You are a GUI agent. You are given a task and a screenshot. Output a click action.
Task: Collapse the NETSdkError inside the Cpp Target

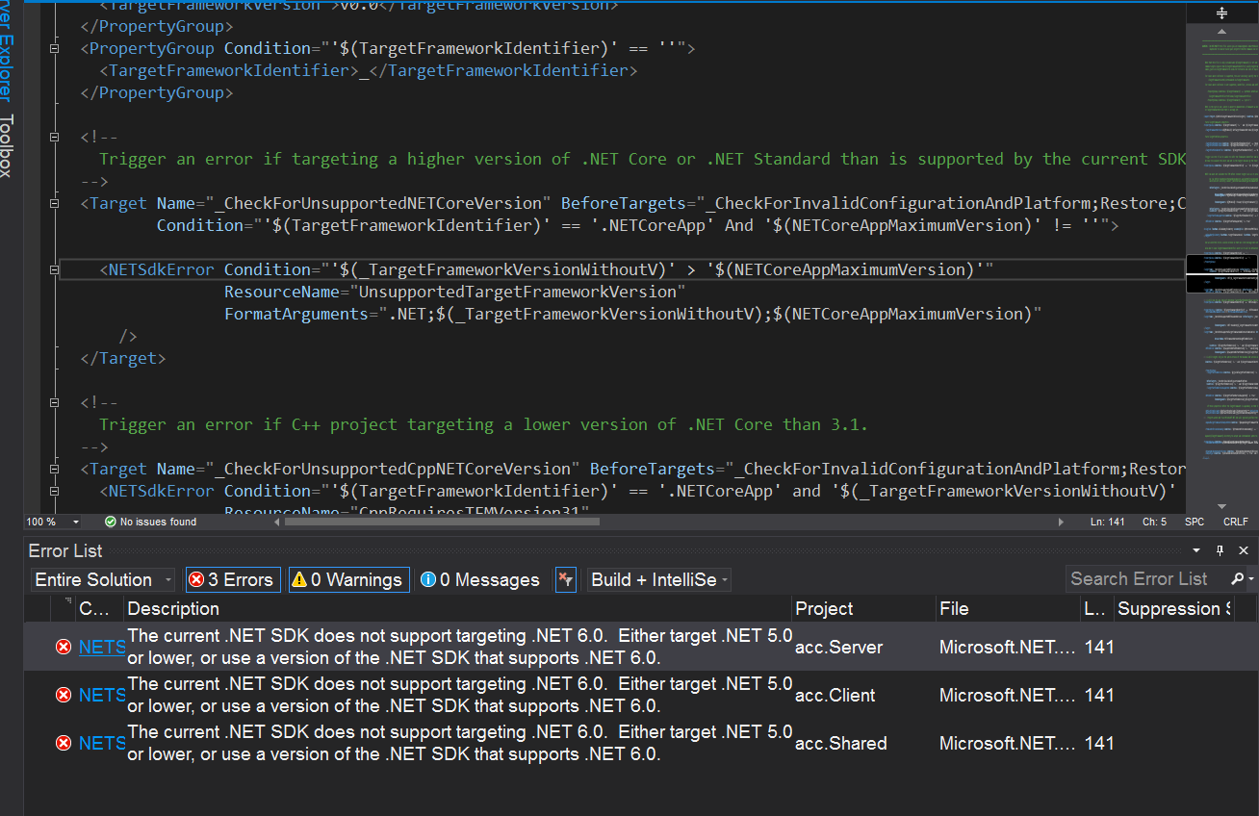[54, 491]
